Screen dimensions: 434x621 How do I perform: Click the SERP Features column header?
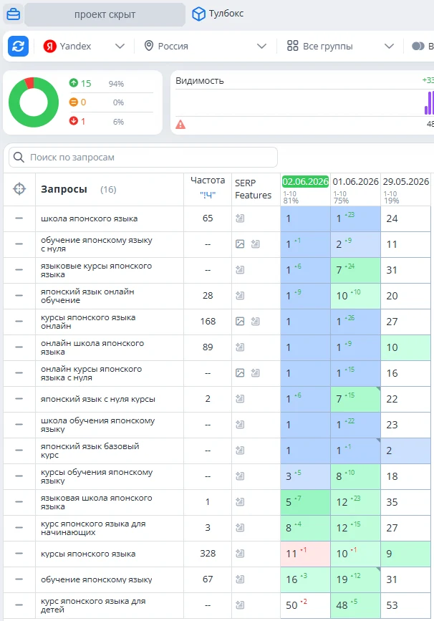tap(253, 189)
